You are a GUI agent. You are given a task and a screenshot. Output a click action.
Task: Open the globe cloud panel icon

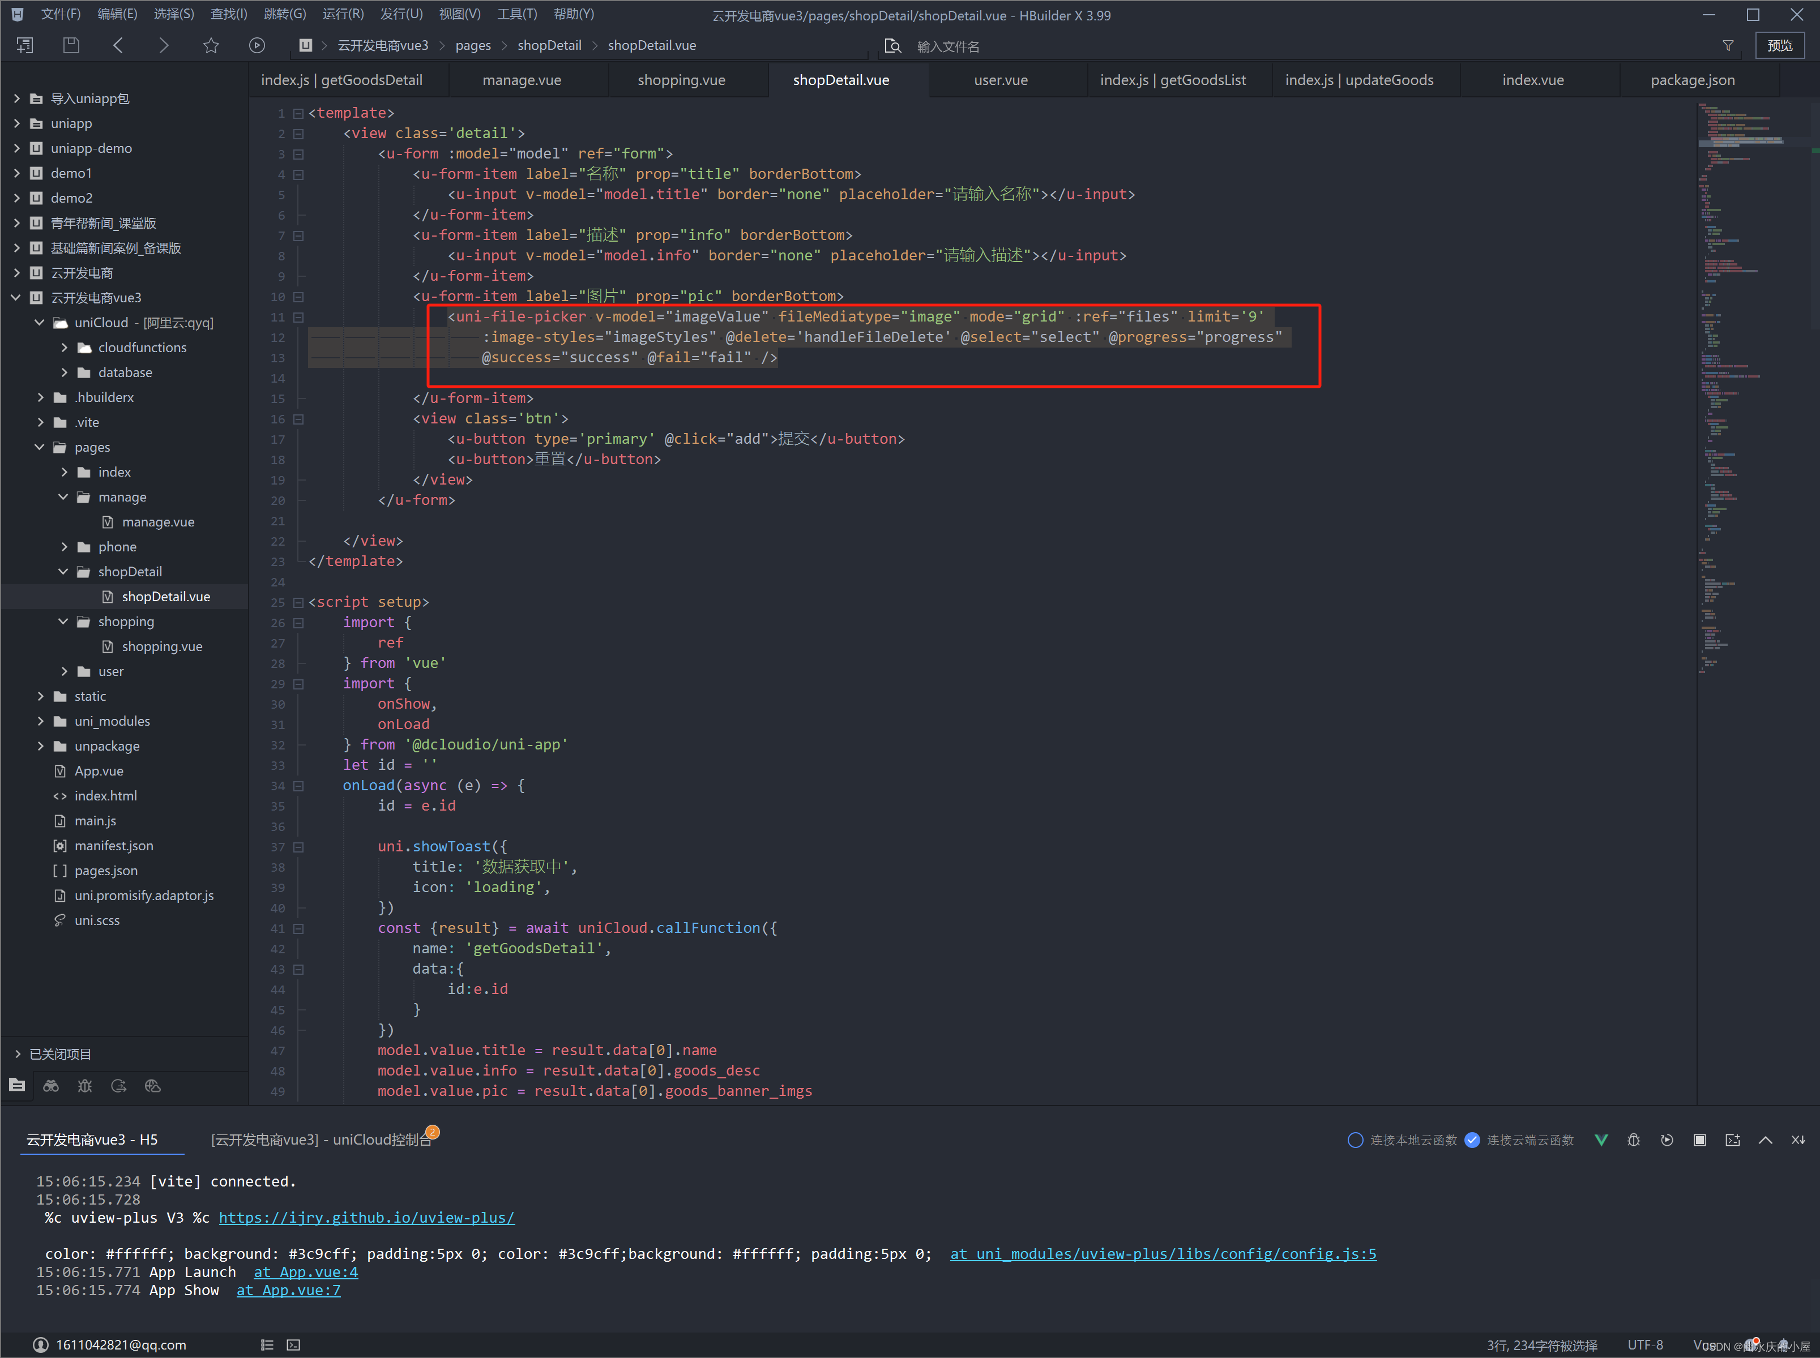coord(152,1086)
